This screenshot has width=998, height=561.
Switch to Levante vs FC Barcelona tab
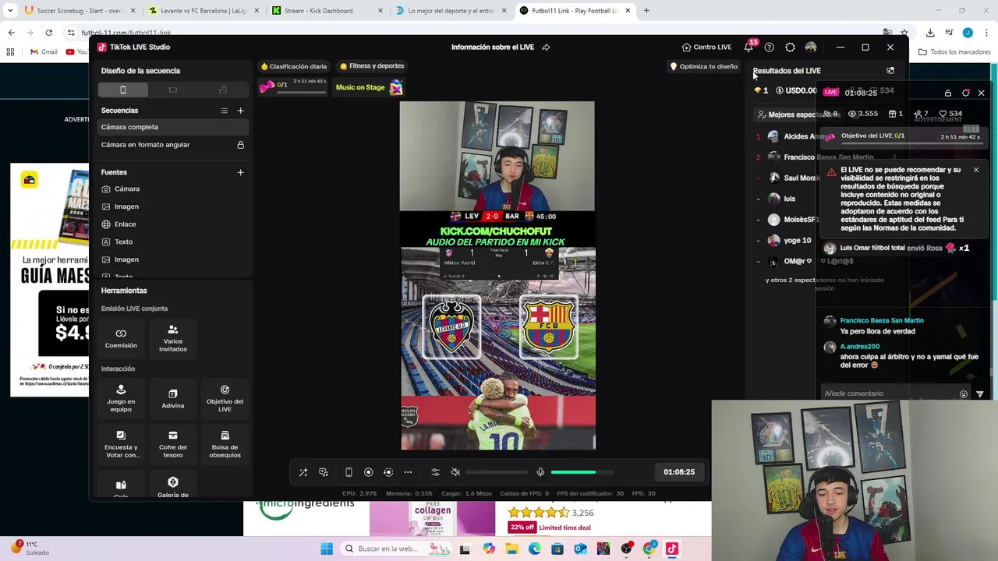pos(203,11)
